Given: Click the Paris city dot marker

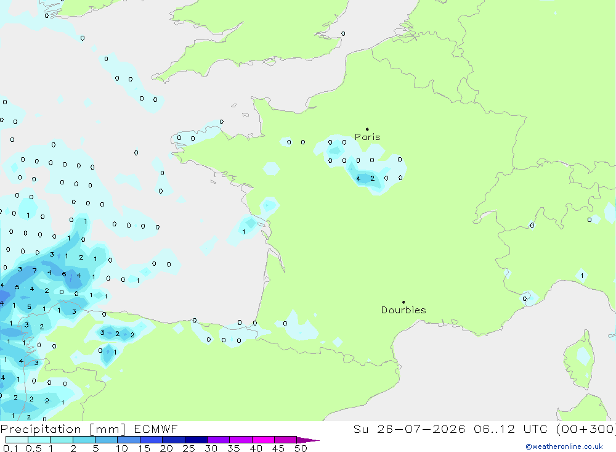Looking at the screenshot, I should coord(367,129).
